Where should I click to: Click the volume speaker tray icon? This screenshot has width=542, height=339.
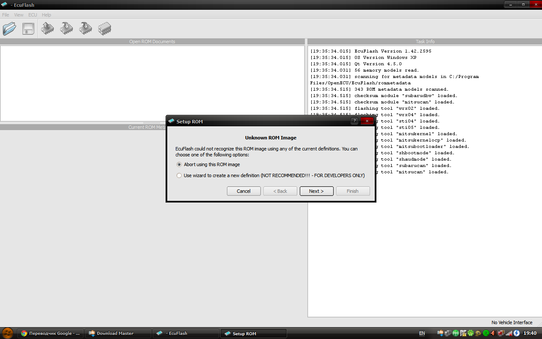point(493,333)
